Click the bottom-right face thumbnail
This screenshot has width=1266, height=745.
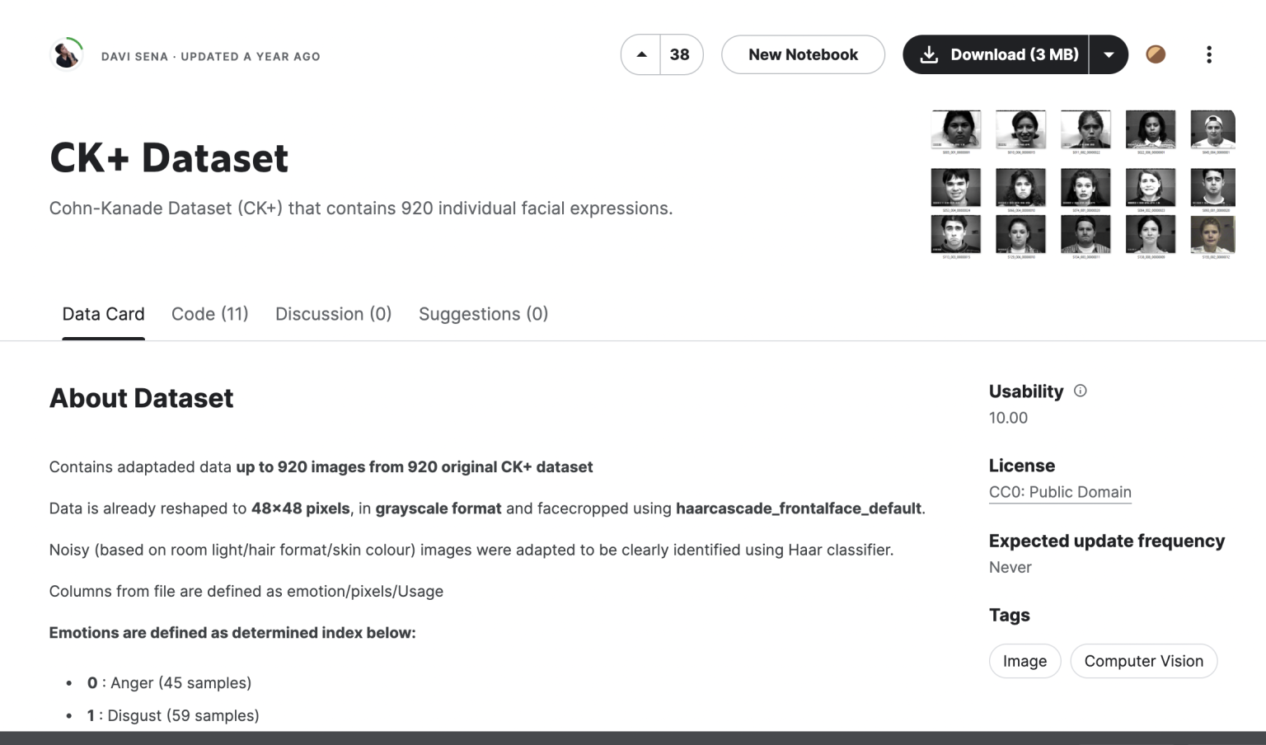click(x=1212, y=235)
